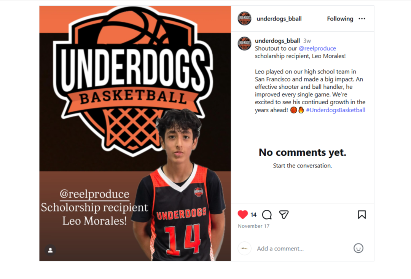Click the Underdogs Basketball post image
This screenshot has width=411, height=279.
click(135, 133)
